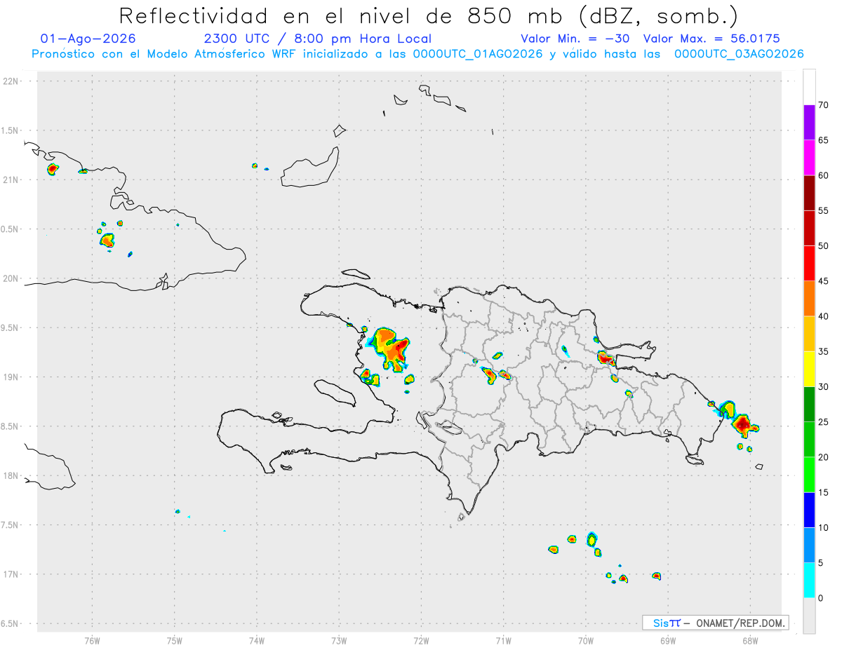This screenshot has height=650, width=842.
Task: Click the latitude axis label '21N'
Action: click(x=11, y=180)
